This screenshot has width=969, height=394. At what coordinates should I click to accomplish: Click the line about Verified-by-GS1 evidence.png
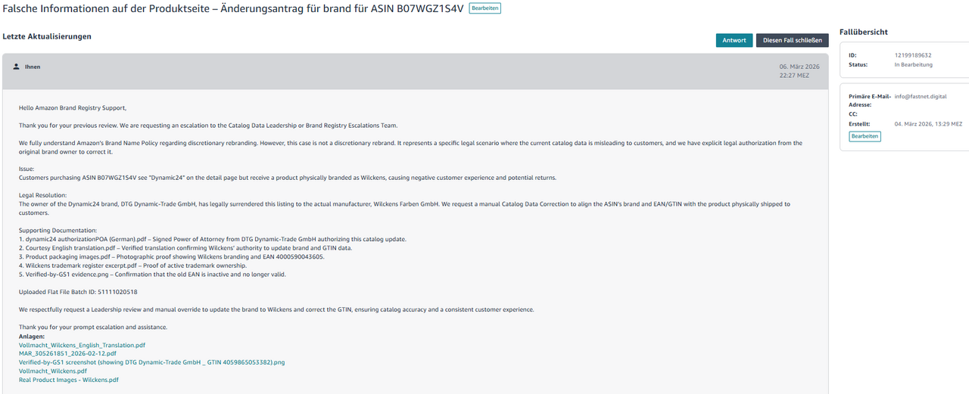[152, 275]
